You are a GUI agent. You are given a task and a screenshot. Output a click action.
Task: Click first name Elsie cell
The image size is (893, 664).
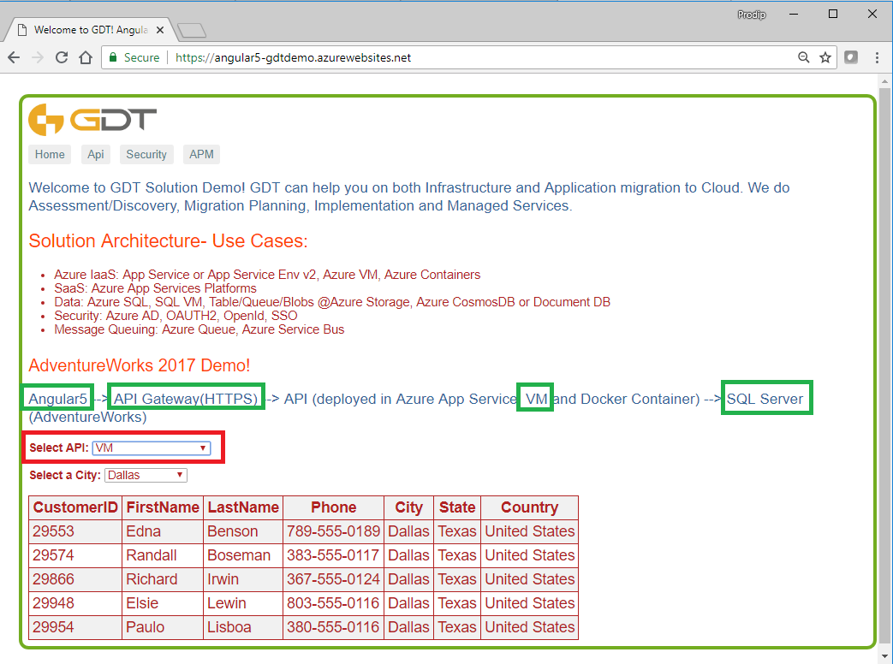click(x=163, y=603)
